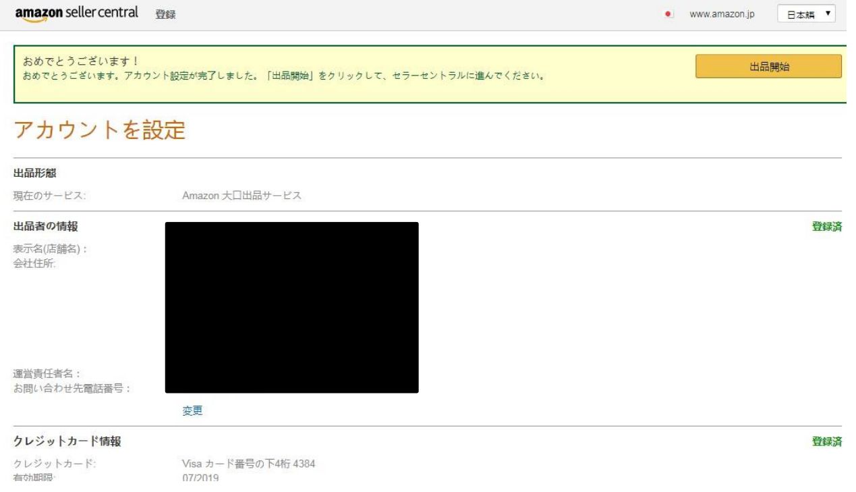Click the 運営責任者名 label
Image resolution: width=856 pixels, height=492 pixels.
tap(47, 373)
